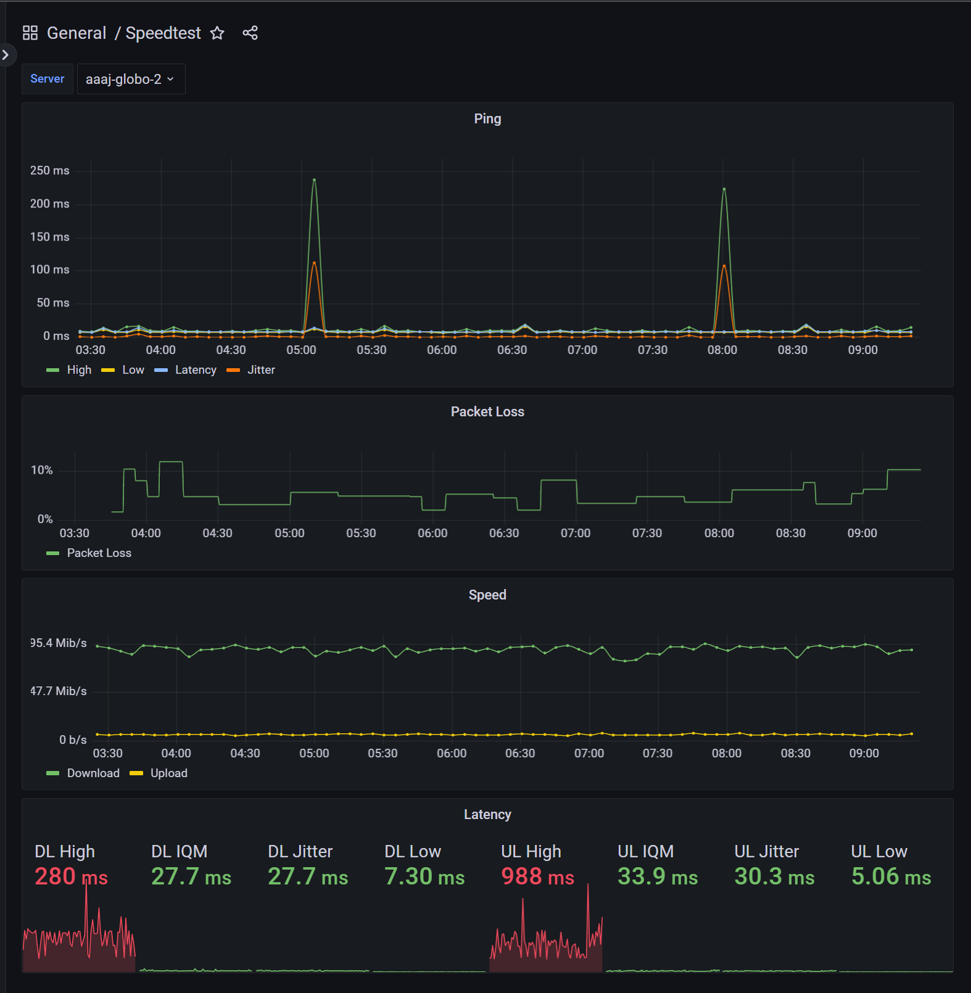
Task: Toggle the Latency series in Ping legend
Action: click(x=196, y=370)
